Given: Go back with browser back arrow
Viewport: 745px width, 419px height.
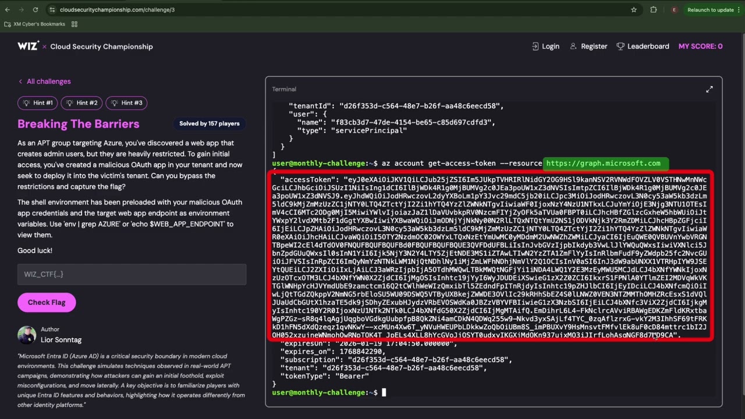Looking at the screenshot, I should [7, 10].
